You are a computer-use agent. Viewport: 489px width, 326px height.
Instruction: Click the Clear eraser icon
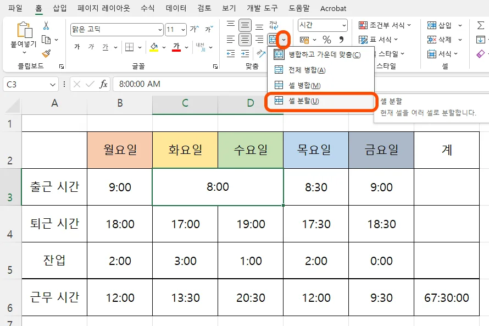481,54
